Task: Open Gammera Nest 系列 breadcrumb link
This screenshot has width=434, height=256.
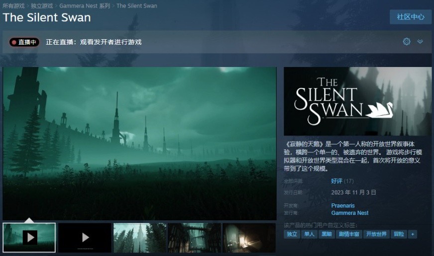Action: (x=85, y=5)
